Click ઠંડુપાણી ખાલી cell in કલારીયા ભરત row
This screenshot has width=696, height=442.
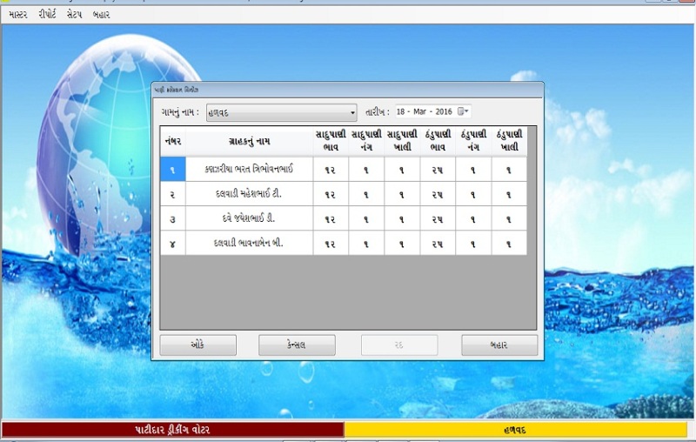pos(509,169)
